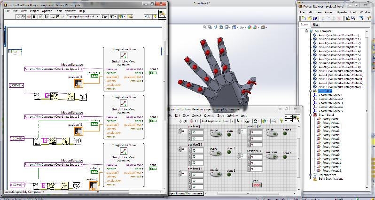The image size is (375, 200).
Task: Click Step Into in Block Diagram toolbar
Action: coord(52,16)
